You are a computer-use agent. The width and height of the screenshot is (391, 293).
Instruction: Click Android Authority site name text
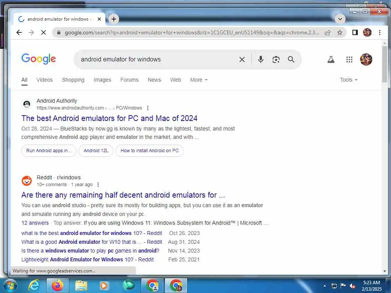pos(57,101)
